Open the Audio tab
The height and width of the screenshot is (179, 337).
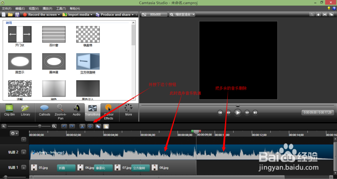point(76,110)
